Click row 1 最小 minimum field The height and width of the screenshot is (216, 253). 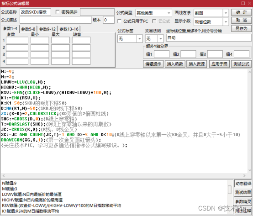(x=40, y=40)
